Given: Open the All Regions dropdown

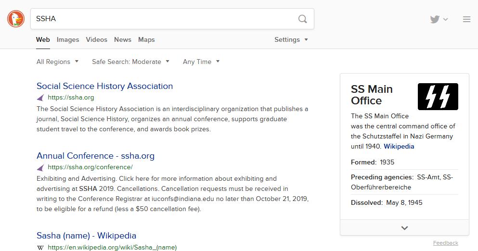Looking at the screenshot, I should (x=57, y=62).
